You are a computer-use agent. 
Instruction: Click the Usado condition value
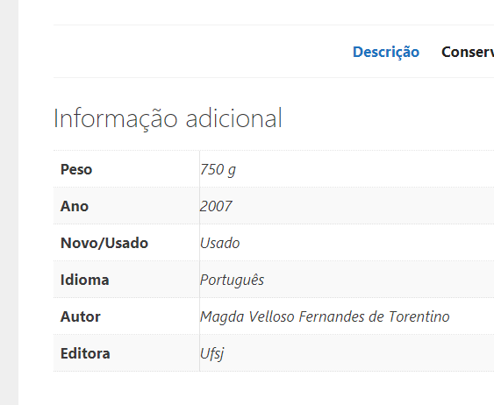click(220, 243)
